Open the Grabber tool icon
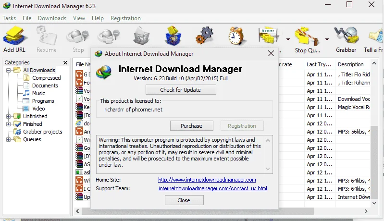The height and width of the screenshot is (221, 384). pyautogui.click(x=346, y=35)
